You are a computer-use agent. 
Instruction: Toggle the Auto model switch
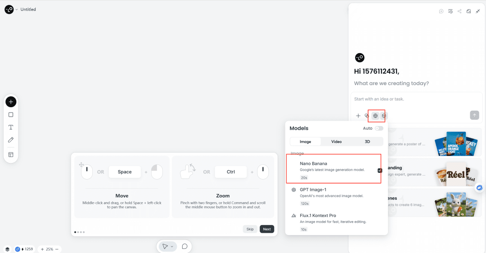[379, 128]
